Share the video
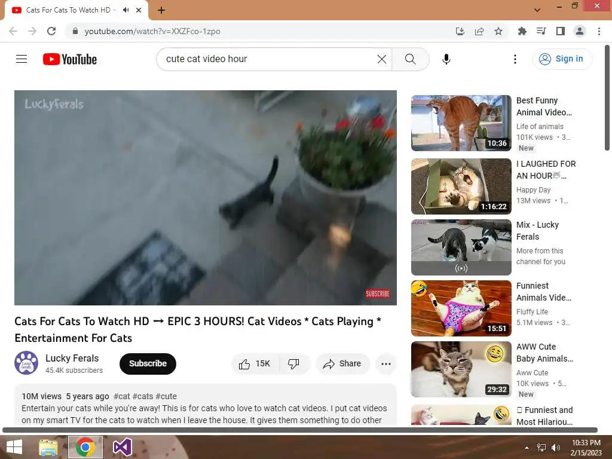Screen dimensions: 612x459 [342, 364]
